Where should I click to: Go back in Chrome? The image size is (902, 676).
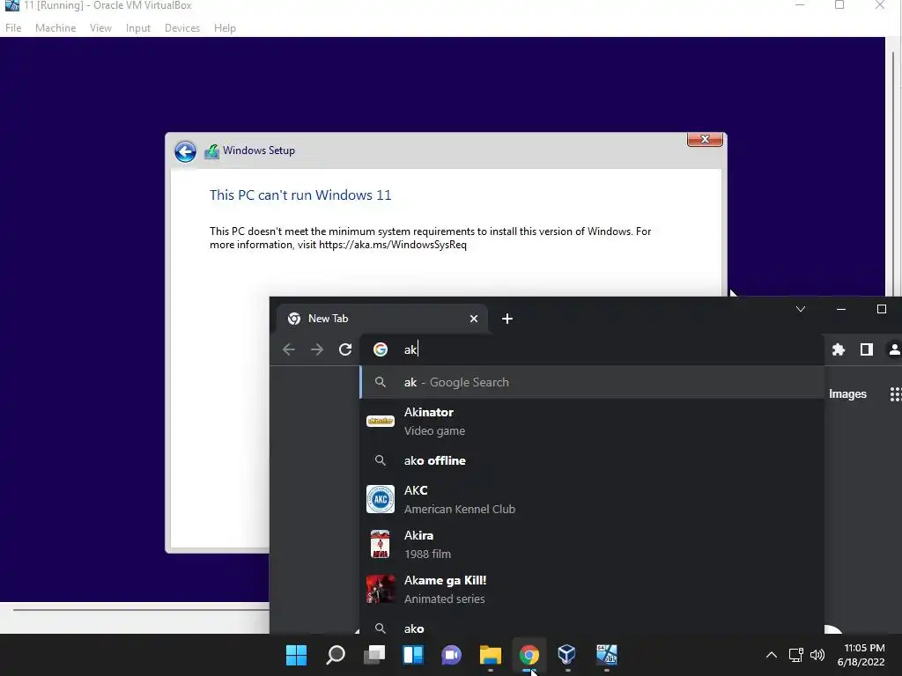(289, 349)
